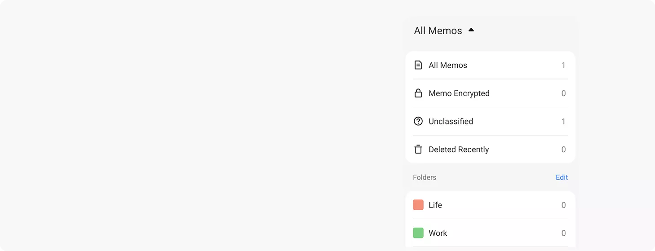Select the Unclassified label
Viewport: 655px width, 251px height.
point(451,121)
